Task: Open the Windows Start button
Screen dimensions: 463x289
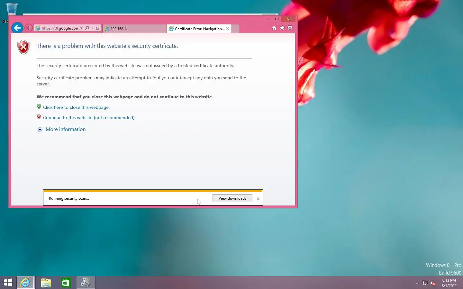Action: 8,283
